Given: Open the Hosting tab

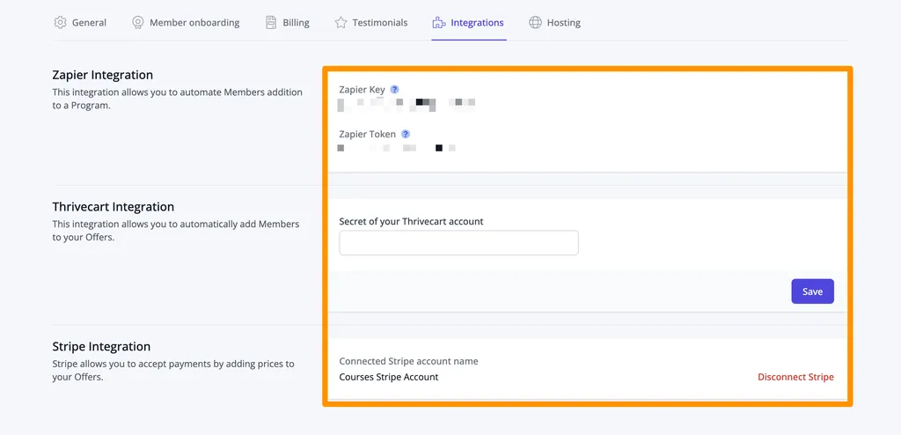Looking at the screenshot, I should point(554,22).
